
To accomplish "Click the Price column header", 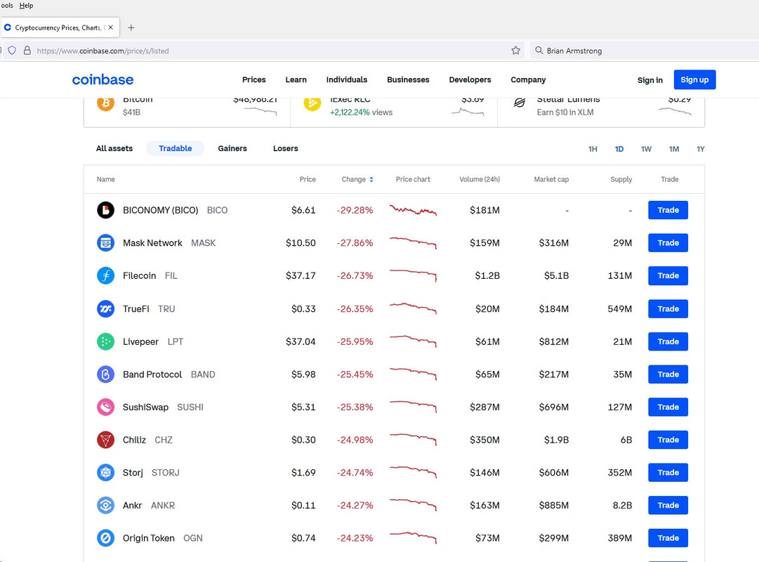I will 308,179.
